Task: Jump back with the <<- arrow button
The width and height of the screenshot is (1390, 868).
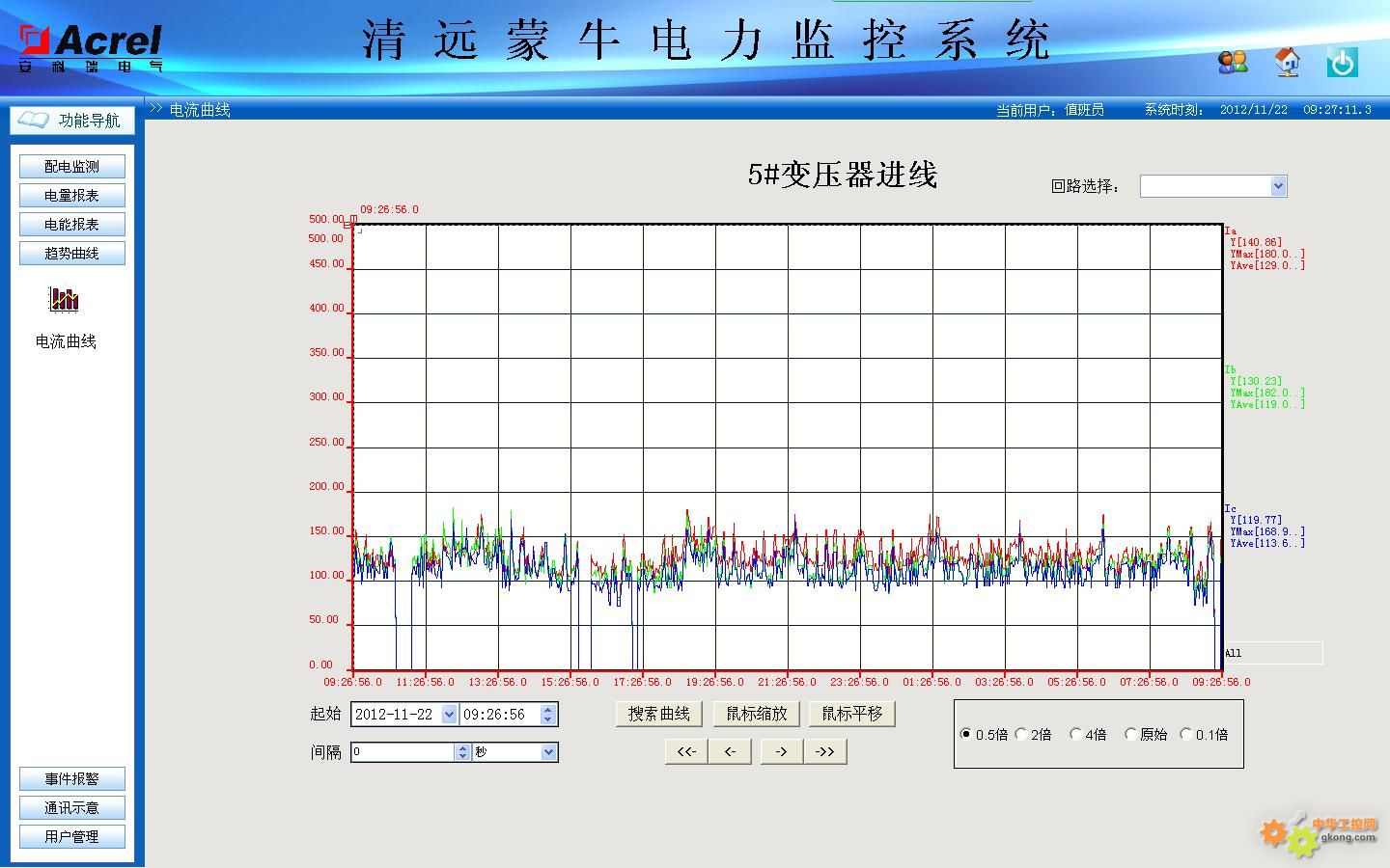Action: click(x=686, y=751)
